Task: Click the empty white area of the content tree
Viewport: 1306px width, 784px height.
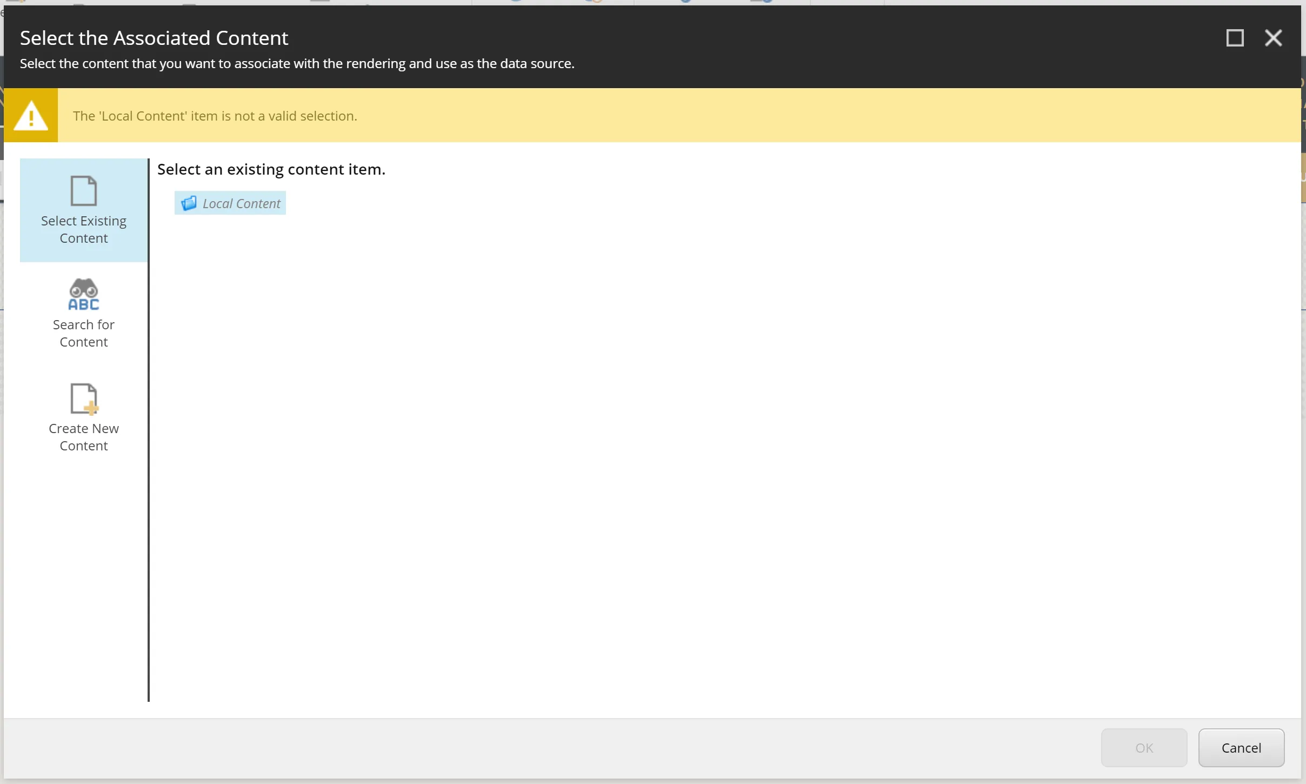Action: pos(703,433)
